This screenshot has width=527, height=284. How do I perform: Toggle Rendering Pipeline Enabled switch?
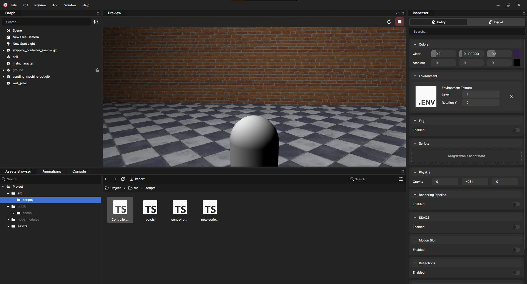coord(516,204)
